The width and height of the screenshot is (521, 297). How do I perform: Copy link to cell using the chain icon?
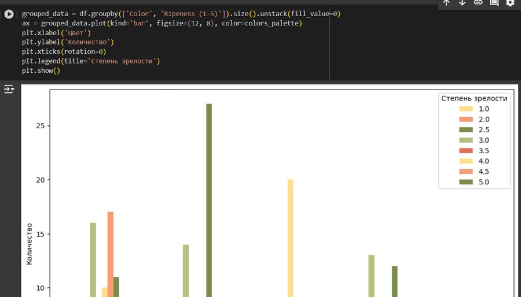(x=478, y=3)
